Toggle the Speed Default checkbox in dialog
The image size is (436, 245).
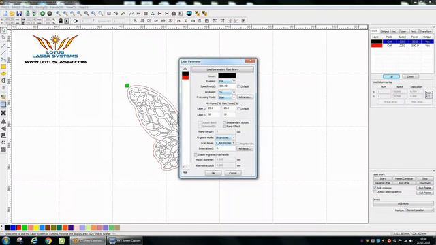(238, 86)
